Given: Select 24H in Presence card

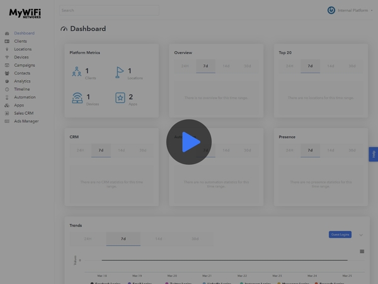Looking at the screenshot, I should coord(290,150).
